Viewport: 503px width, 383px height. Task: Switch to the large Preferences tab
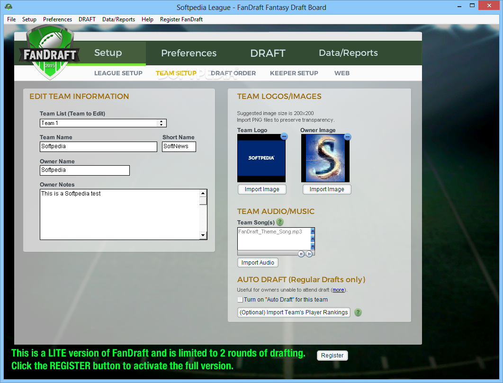pos(189,53)
